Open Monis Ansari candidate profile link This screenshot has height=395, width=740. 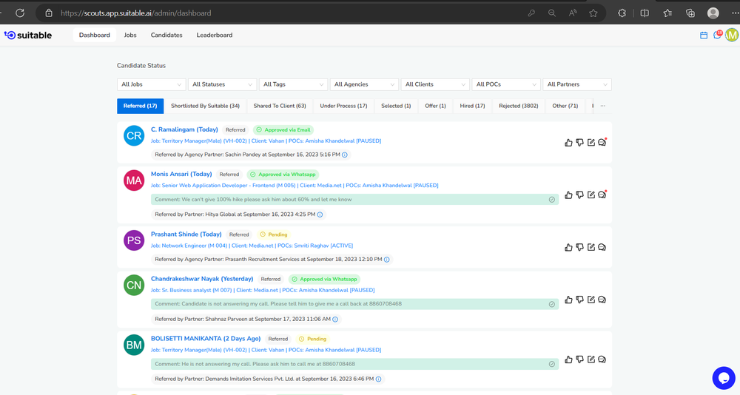pos(181,174)
